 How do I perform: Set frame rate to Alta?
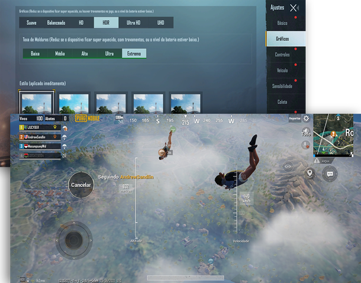[x=85, y=53]
